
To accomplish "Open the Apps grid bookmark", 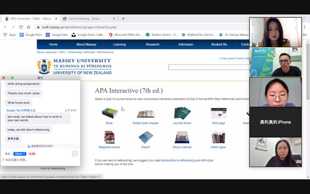I will point(9,35).
